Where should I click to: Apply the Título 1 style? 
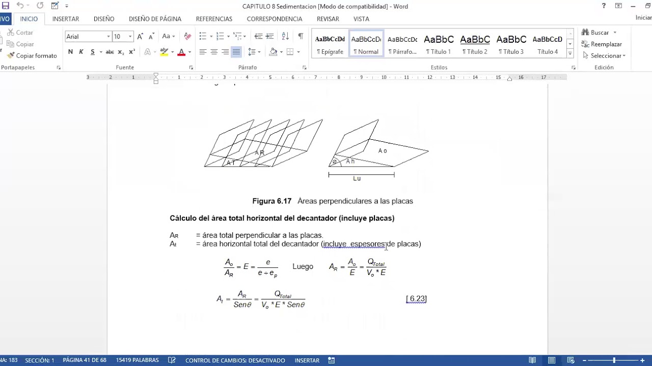pyautogui.click(x=439, y=44)
